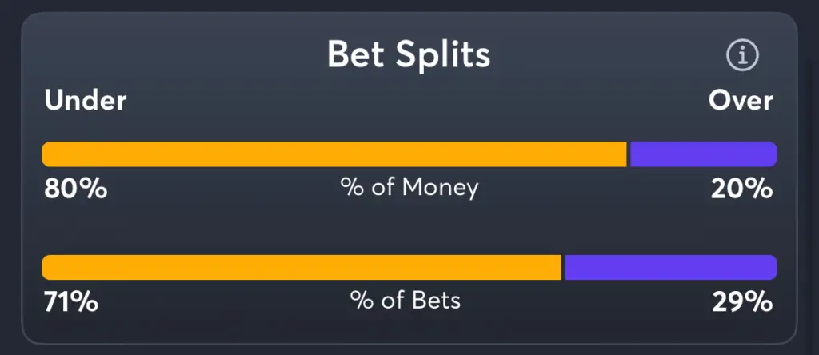
Task: Click the Bet Splits title
Action: [409, 54]
